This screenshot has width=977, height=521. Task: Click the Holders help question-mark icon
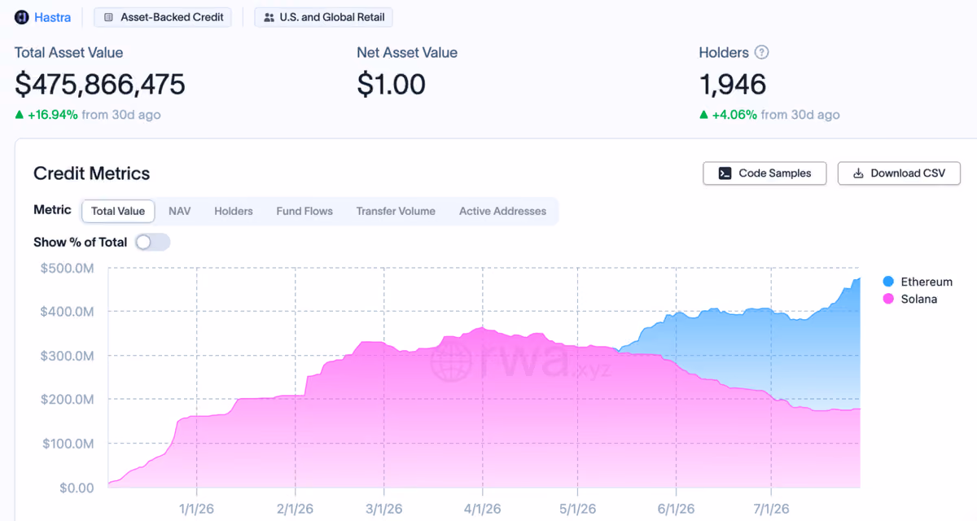(x=761, y=52)
